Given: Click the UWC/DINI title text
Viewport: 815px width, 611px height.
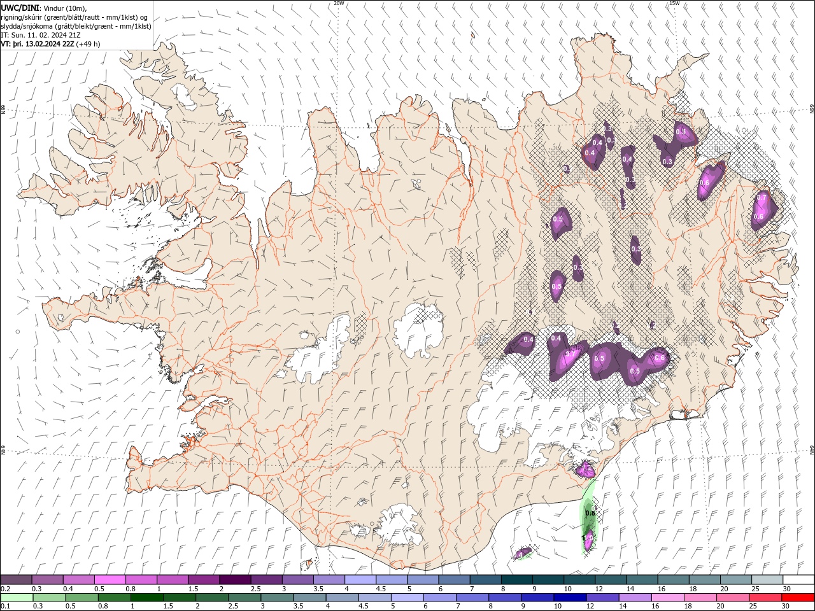Looking at the screenshot, I should [x=20, y=8].
